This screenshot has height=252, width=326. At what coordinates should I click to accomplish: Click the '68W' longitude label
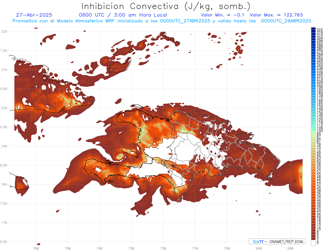(290, 248)
